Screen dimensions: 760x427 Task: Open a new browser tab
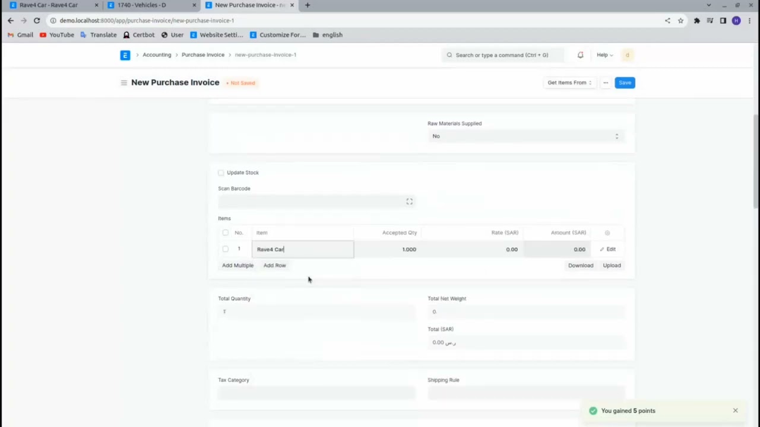pyautogui.click(x=307, y=5)
